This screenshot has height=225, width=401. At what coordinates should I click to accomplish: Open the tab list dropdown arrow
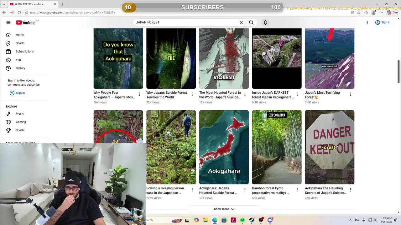click(x=4, y=4)
